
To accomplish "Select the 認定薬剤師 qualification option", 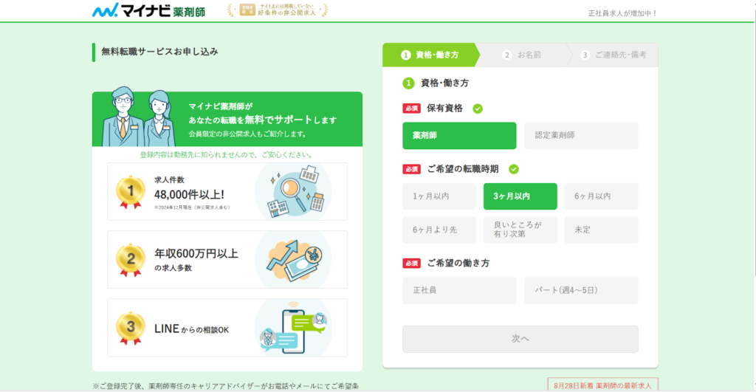I will (x=581, y=136).
